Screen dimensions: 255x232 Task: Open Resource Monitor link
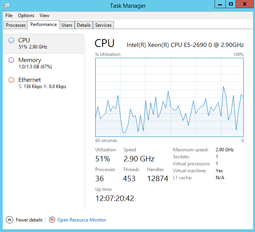82,220
